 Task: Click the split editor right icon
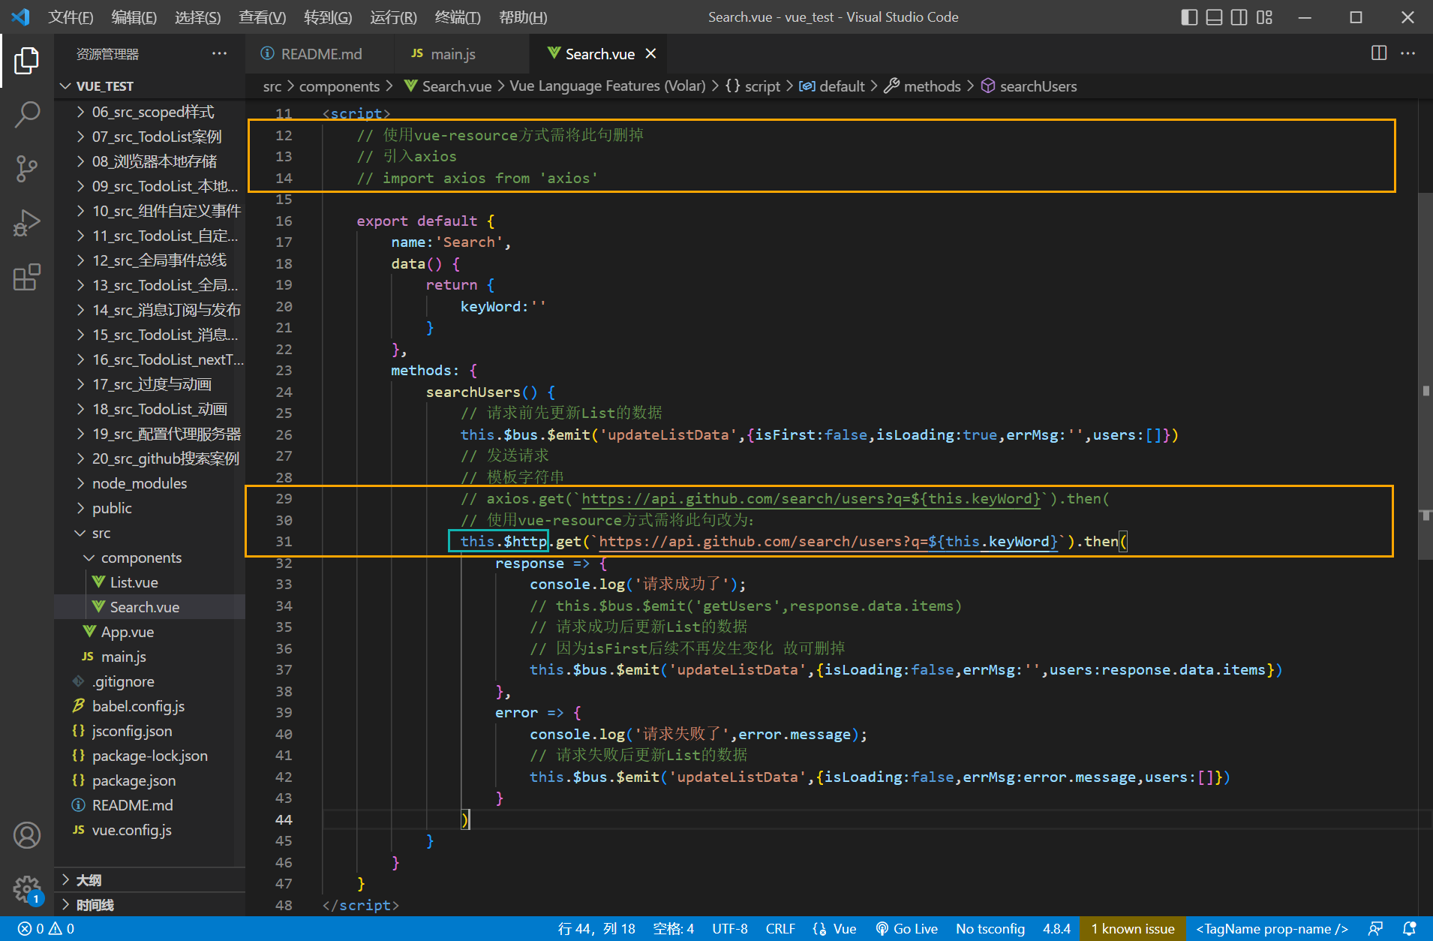1379,53
